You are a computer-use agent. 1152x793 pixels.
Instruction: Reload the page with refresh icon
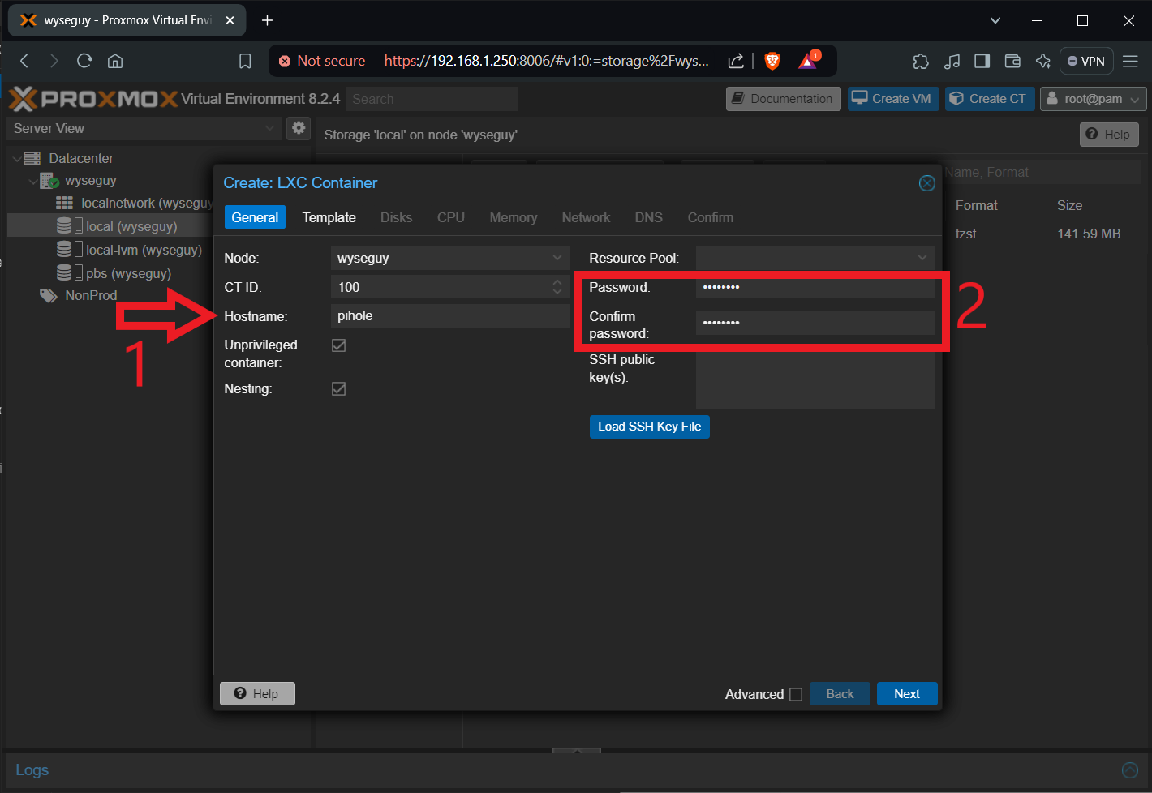pyautogui.click(x=84, y=61)
